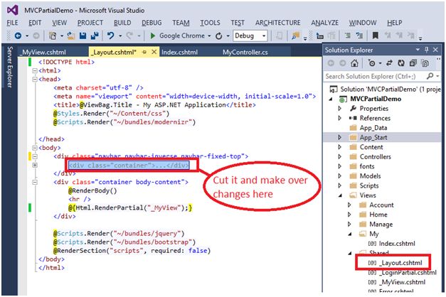Screen dimensions: 446x297
Task: Click the Refresh icon in Solution Explorer
Action: coord(401,63)
